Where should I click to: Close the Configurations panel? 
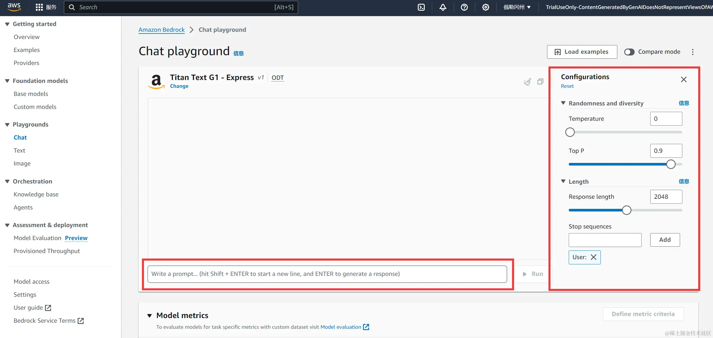(x=684, y=79)
